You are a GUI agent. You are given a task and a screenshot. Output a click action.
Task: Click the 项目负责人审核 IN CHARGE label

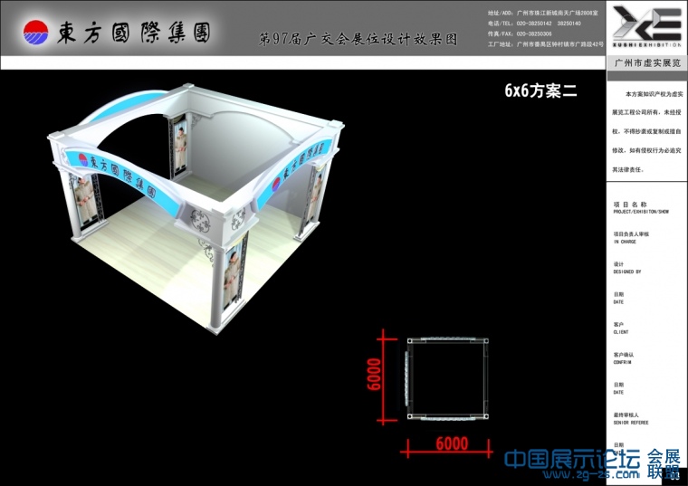(631, 238)
